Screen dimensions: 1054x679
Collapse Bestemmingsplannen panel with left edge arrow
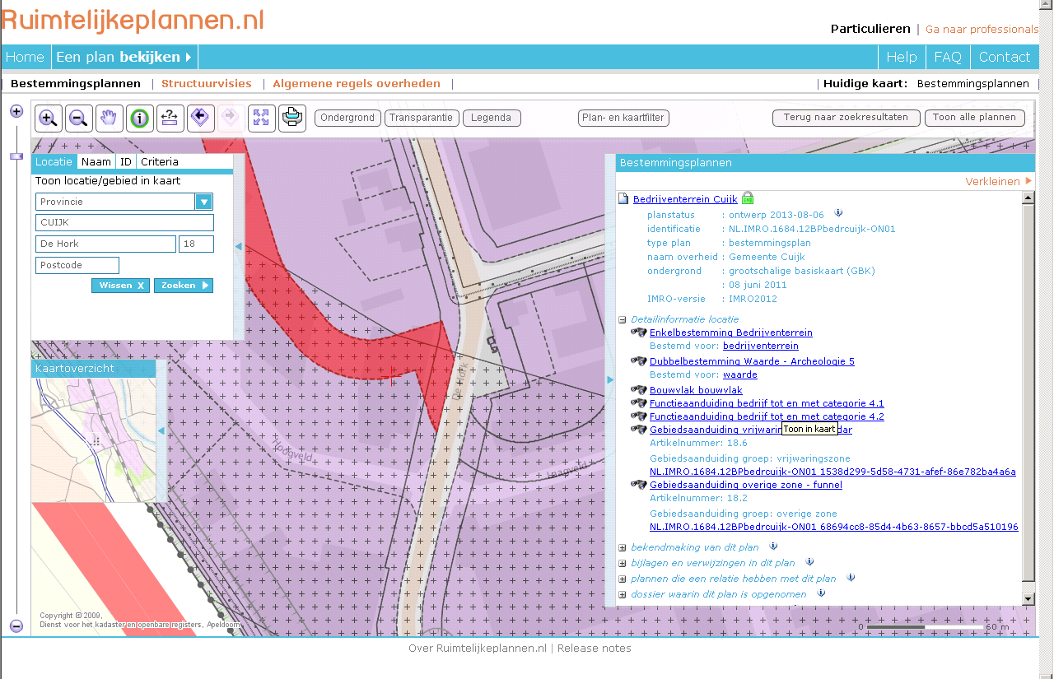[x=610, y=379]
